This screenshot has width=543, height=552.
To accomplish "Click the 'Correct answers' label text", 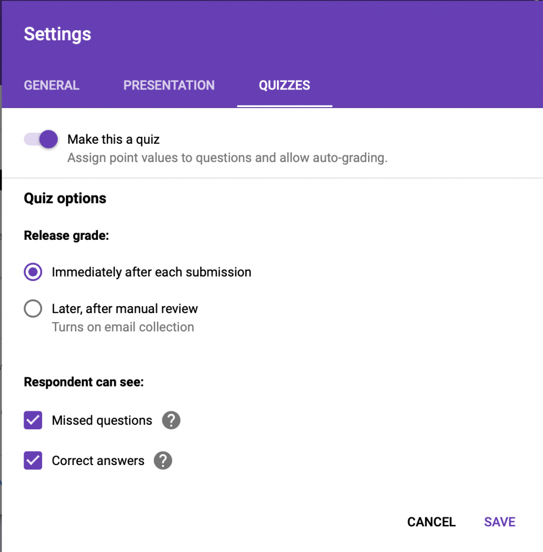I will (x=98, y=460).
